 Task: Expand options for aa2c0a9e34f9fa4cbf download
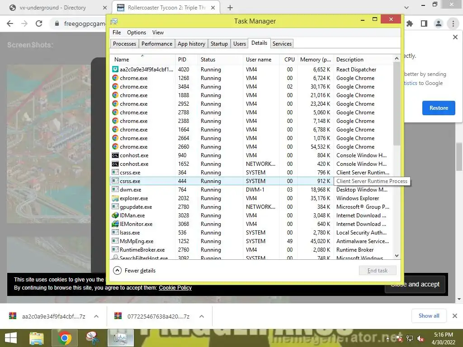tap(96, 316)
